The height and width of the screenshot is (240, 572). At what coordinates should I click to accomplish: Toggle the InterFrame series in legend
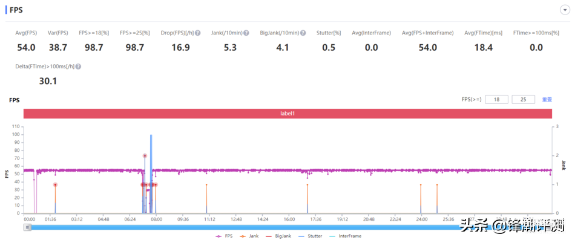(346, 236)
